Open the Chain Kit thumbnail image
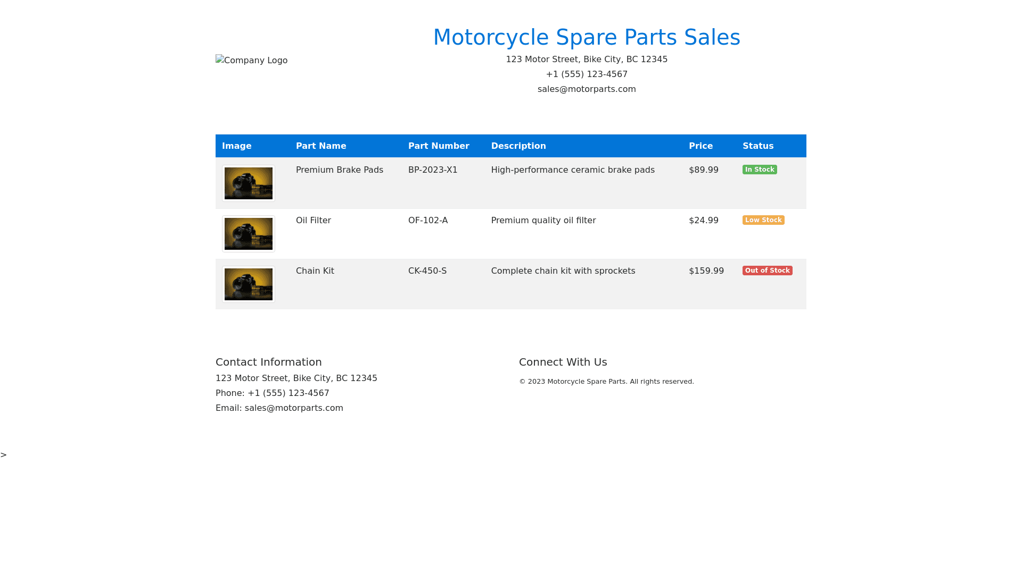Screen dimensions: 1022x574 pyautogui.click(x=249, y=284)
